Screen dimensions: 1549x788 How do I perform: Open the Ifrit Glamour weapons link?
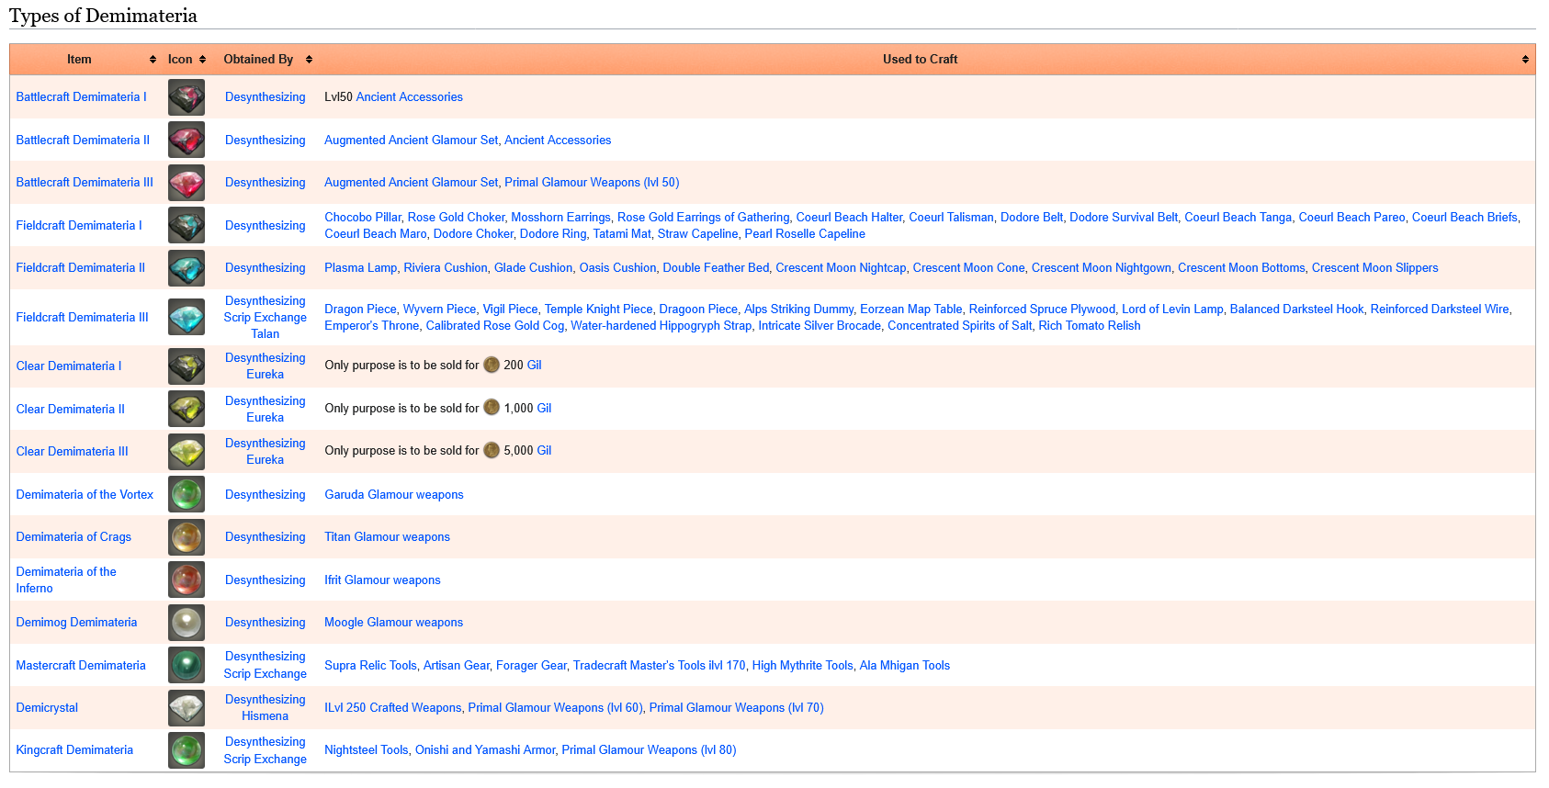coord(382,580)
